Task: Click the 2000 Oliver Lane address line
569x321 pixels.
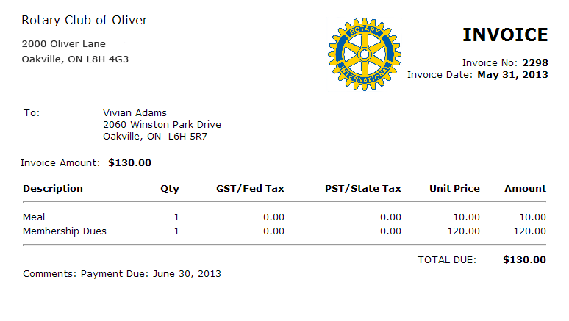Action: point(65,44)
